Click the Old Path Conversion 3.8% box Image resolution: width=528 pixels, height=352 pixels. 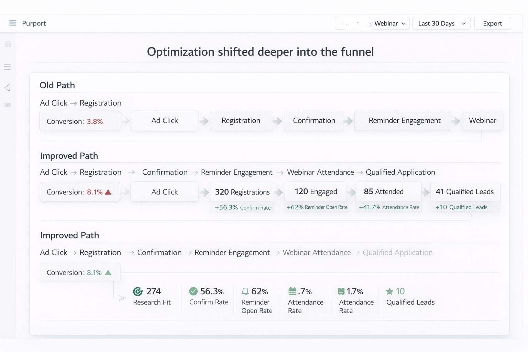(80, 121)
